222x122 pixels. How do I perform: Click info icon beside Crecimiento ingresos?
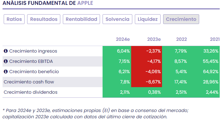6,51
